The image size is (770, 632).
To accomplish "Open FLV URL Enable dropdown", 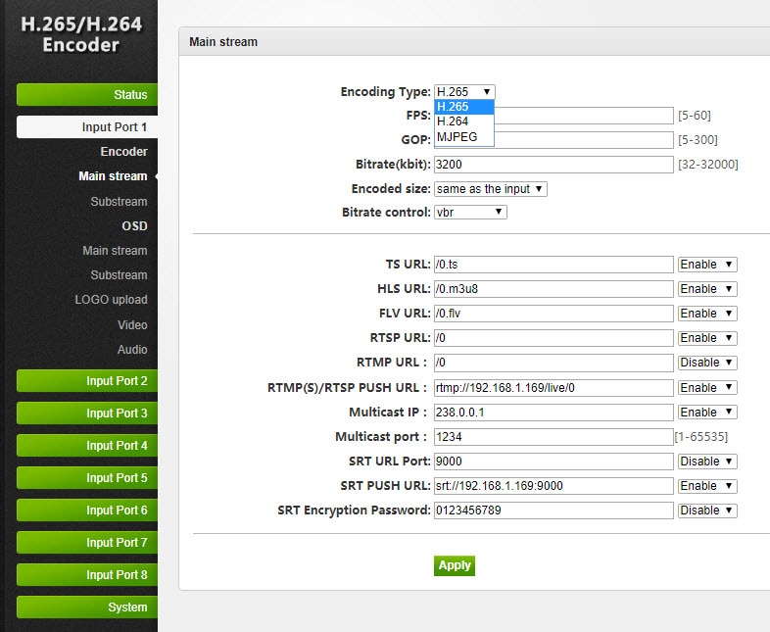I will [707, 314].
